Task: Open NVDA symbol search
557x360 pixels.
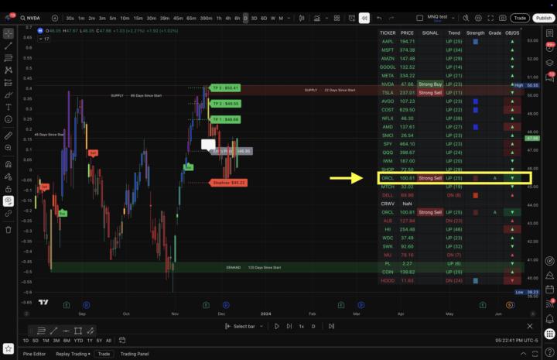Action: coord(30,18)
